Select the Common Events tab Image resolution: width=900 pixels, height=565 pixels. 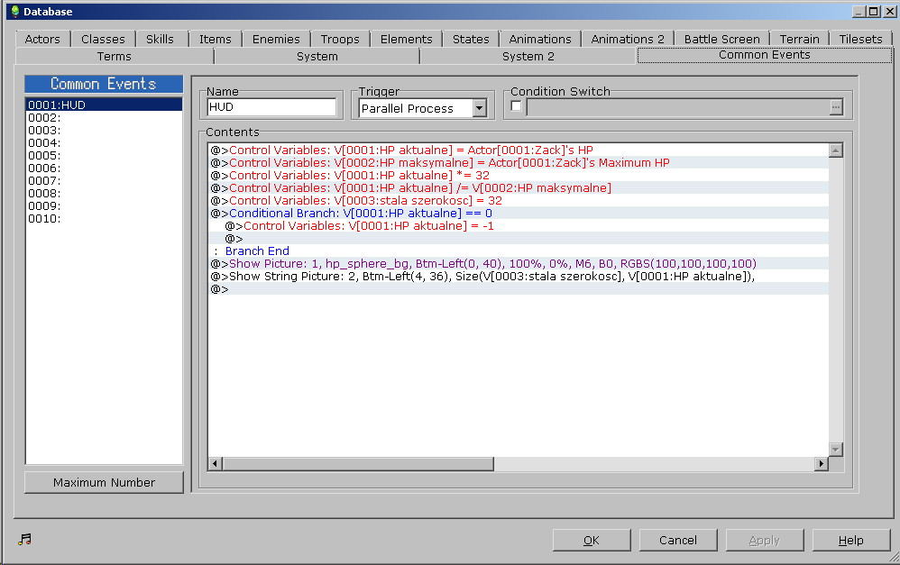coord(765,55)
